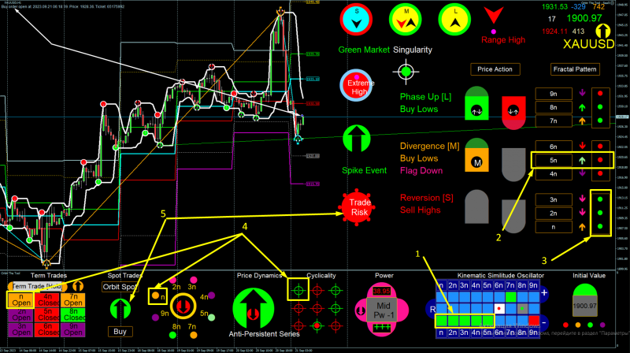Click the M medium-term trend circle icon
The image size is (630, 353).
click(406, 19)
